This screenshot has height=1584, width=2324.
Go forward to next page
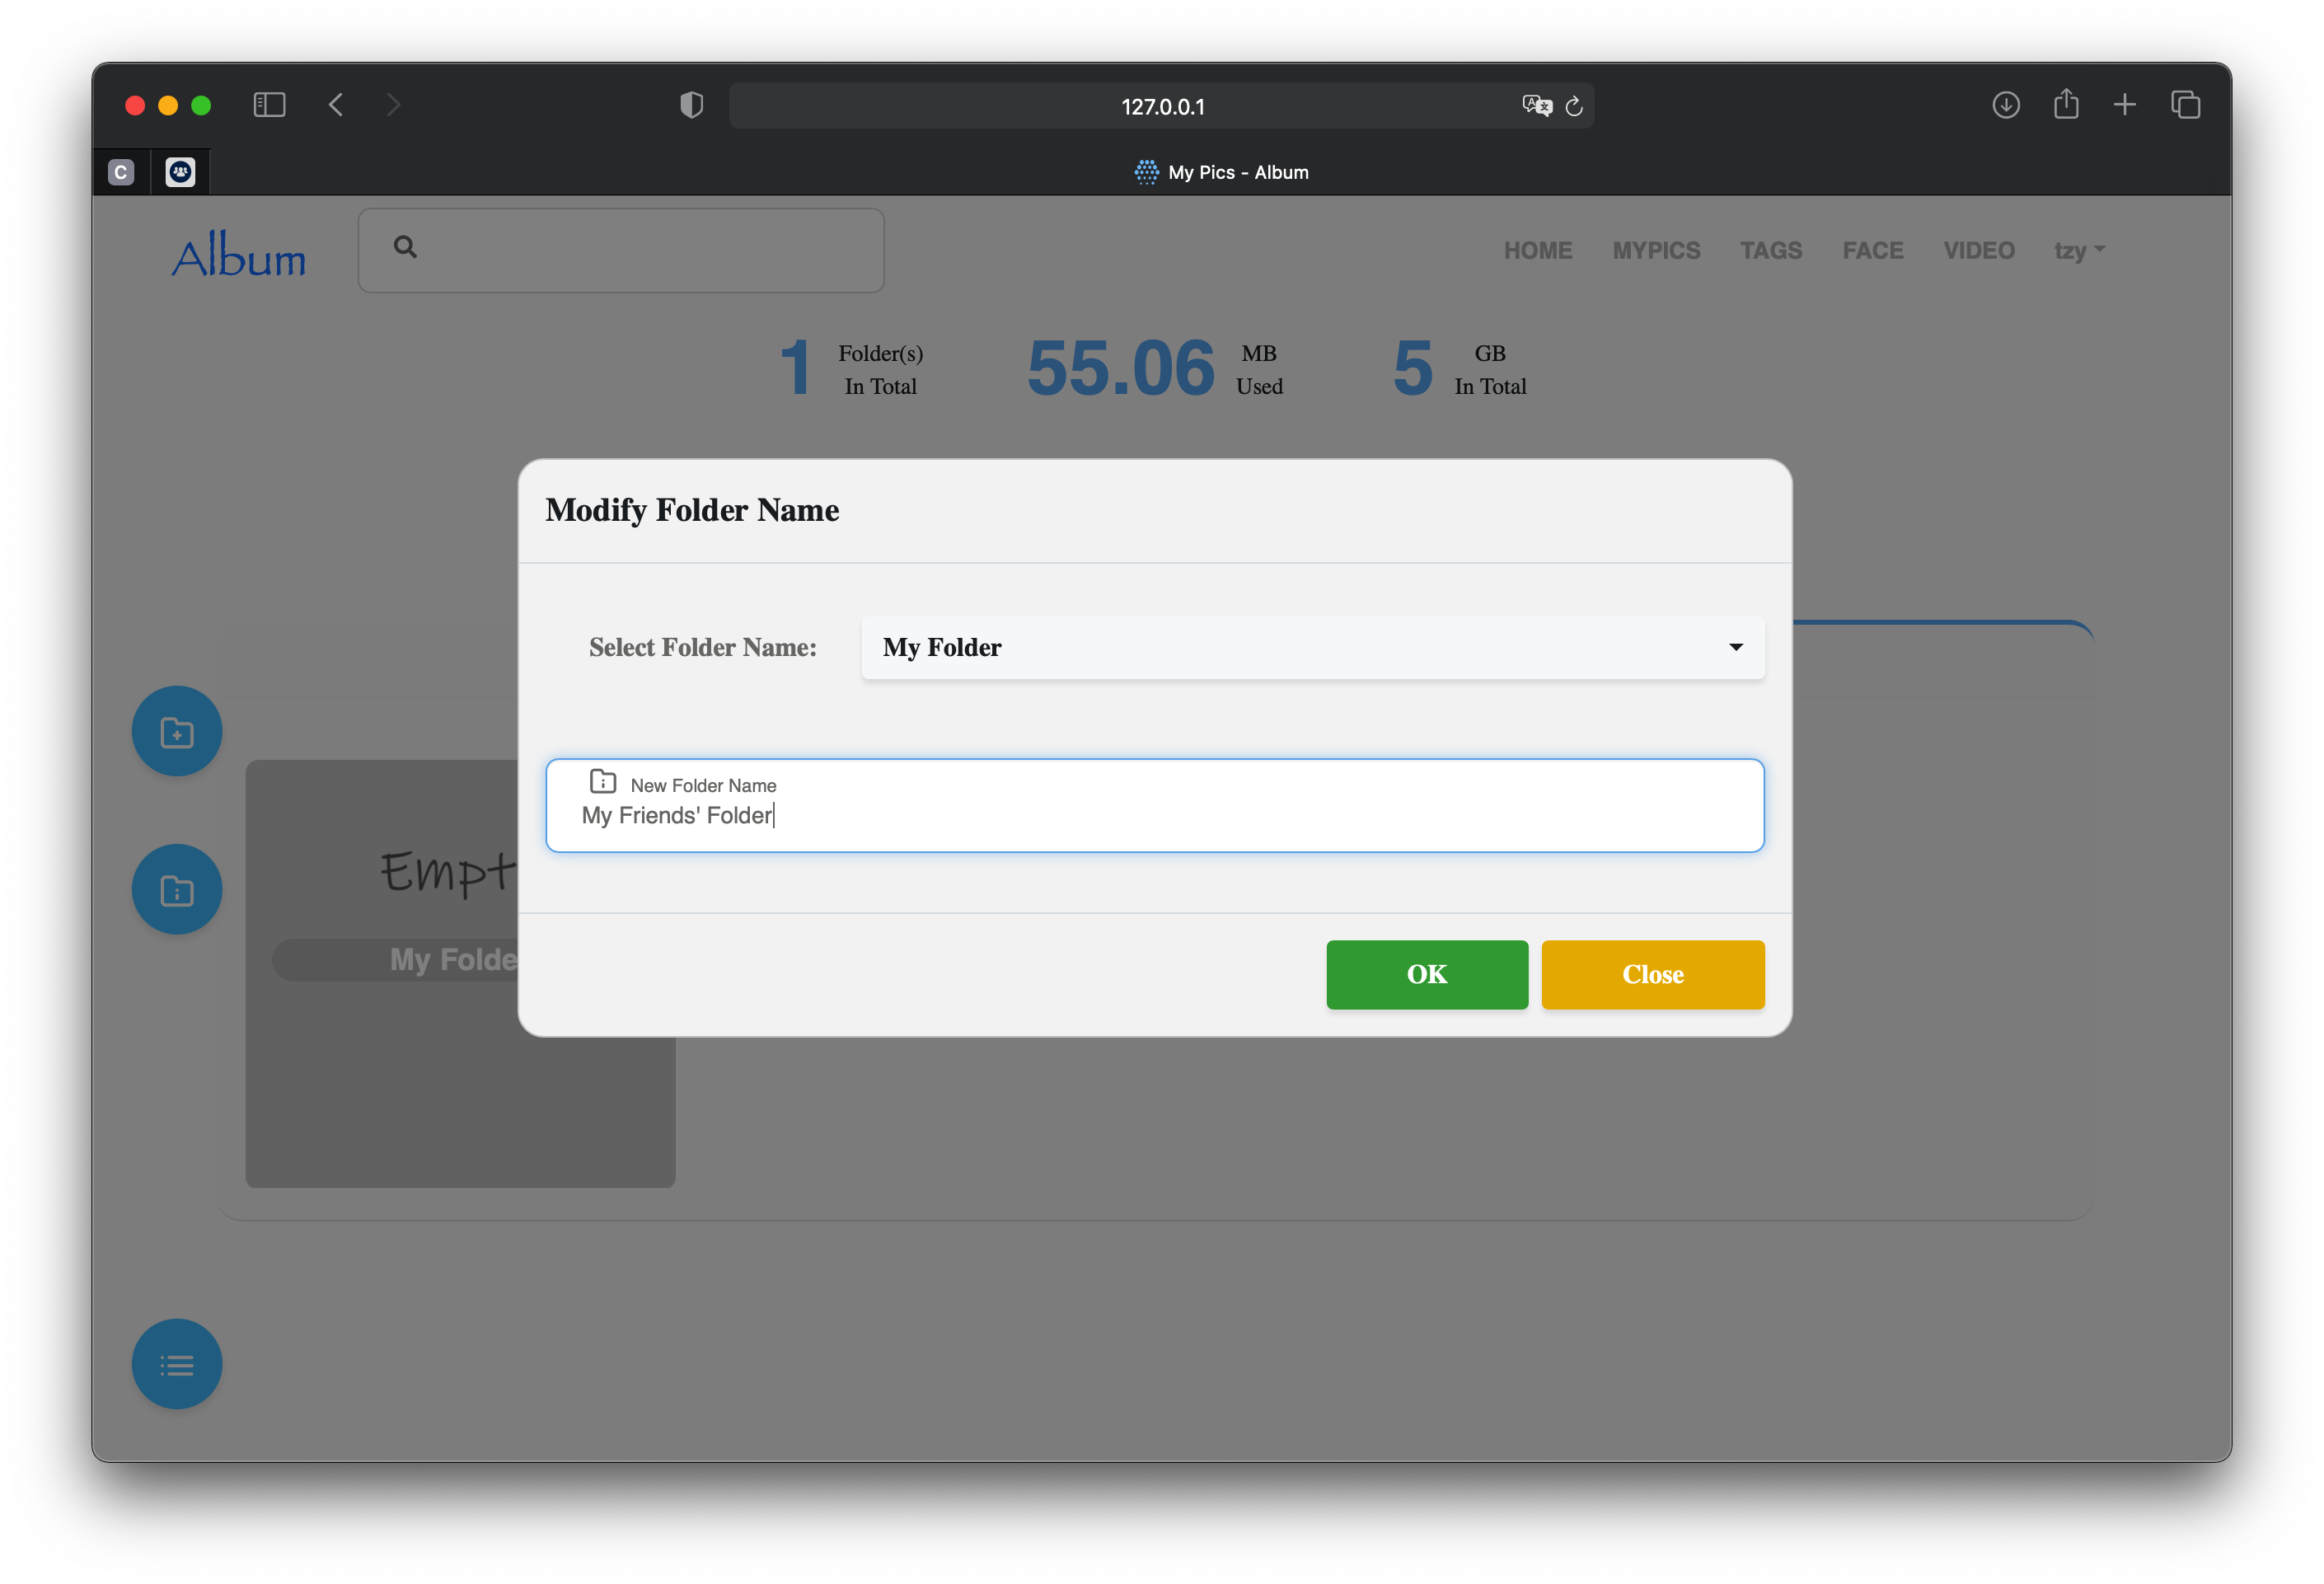point(393,105)
